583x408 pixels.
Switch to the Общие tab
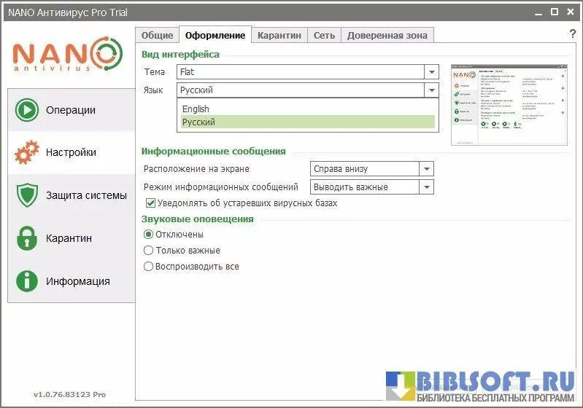pyautogui.click(x=157, y=35)
